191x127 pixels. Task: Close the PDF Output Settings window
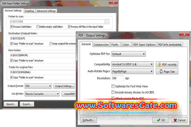184,34
